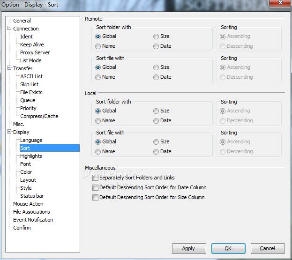
Task: Open Mouse Action options
Action: [28, 204]
